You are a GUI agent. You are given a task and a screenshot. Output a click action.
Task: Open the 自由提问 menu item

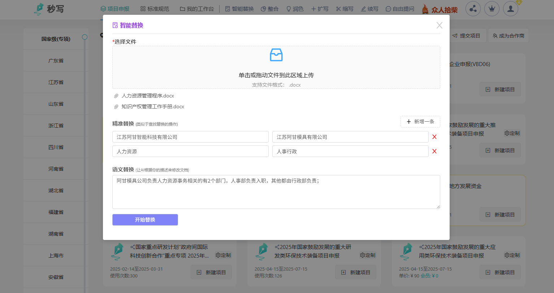(x=399, y=9)
